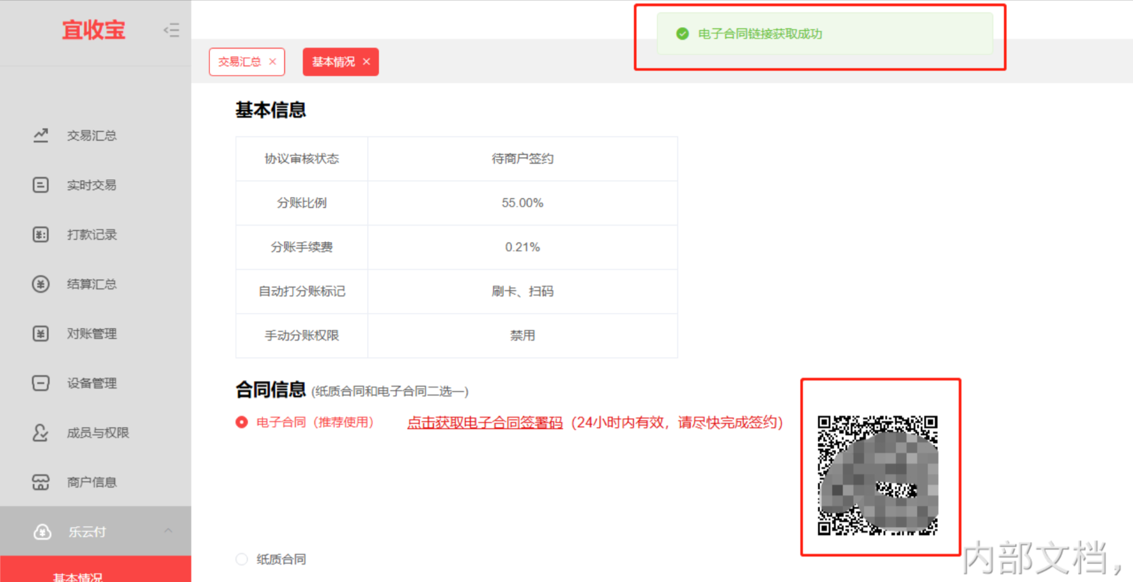
Task: Click the 乐云付 cloud icon
Action: 42,532
